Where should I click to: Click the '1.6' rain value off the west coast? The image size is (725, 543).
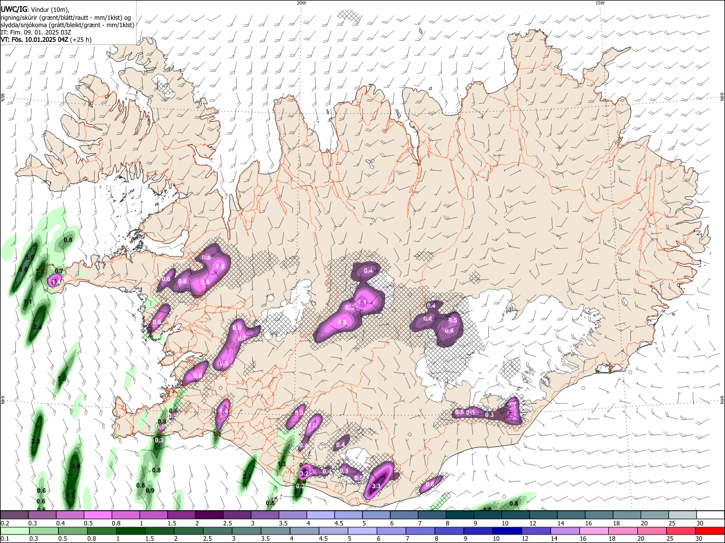[x=62, y=378]
